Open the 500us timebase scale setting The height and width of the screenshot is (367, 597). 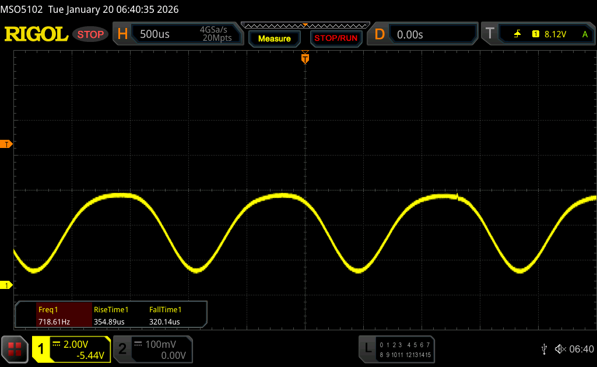click(x=155, y=34)
